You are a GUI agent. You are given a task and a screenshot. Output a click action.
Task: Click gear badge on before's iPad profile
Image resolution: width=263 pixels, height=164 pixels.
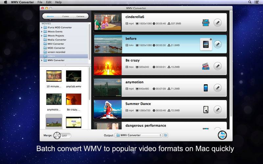[x=211, y=39]
